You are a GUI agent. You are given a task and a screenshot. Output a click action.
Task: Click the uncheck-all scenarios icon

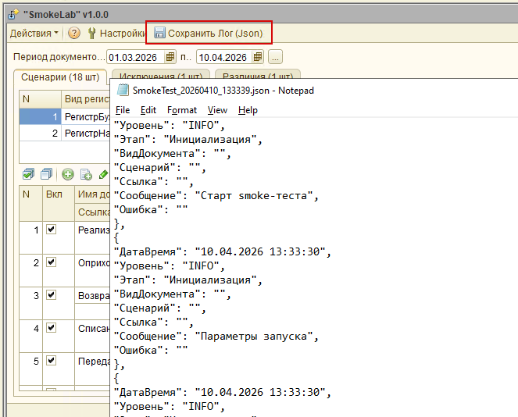point(47,174)
